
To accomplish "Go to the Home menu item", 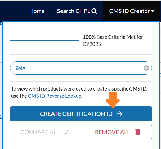I will [37, 11].
